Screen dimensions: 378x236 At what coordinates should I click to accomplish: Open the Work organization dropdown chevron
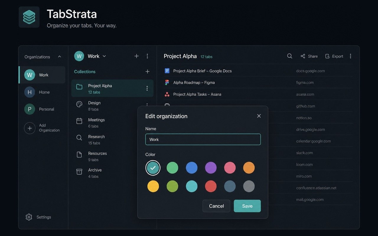tap(104, 56)
